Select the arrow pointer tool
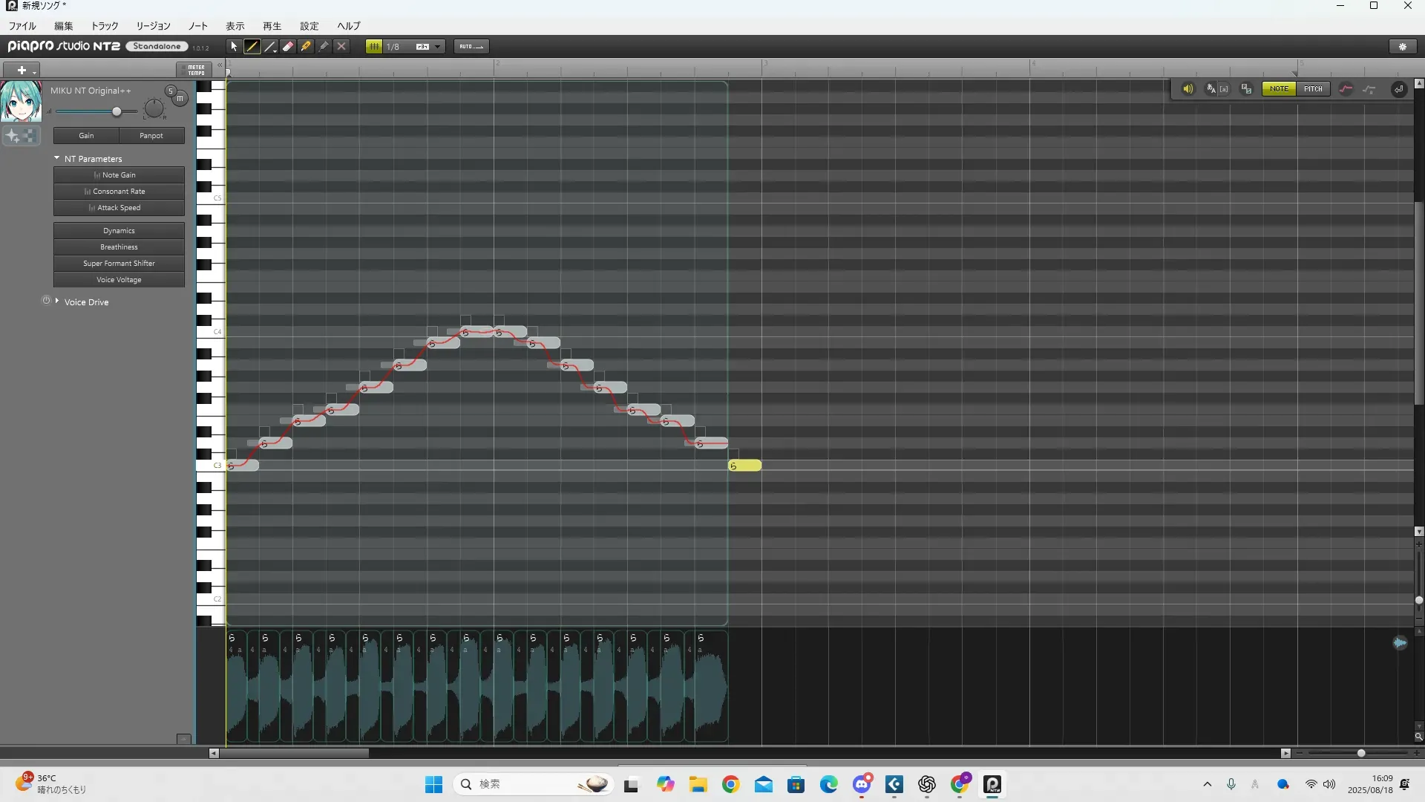Image resolution: width=1425 pixels, height=802 pixels. (x=234, y=46)
